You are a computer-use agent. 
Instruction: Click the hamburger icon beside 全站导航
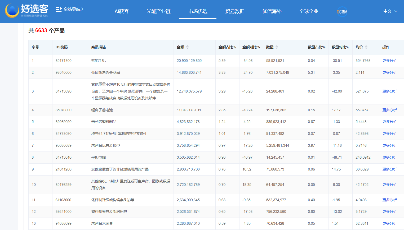click(59, 9)
